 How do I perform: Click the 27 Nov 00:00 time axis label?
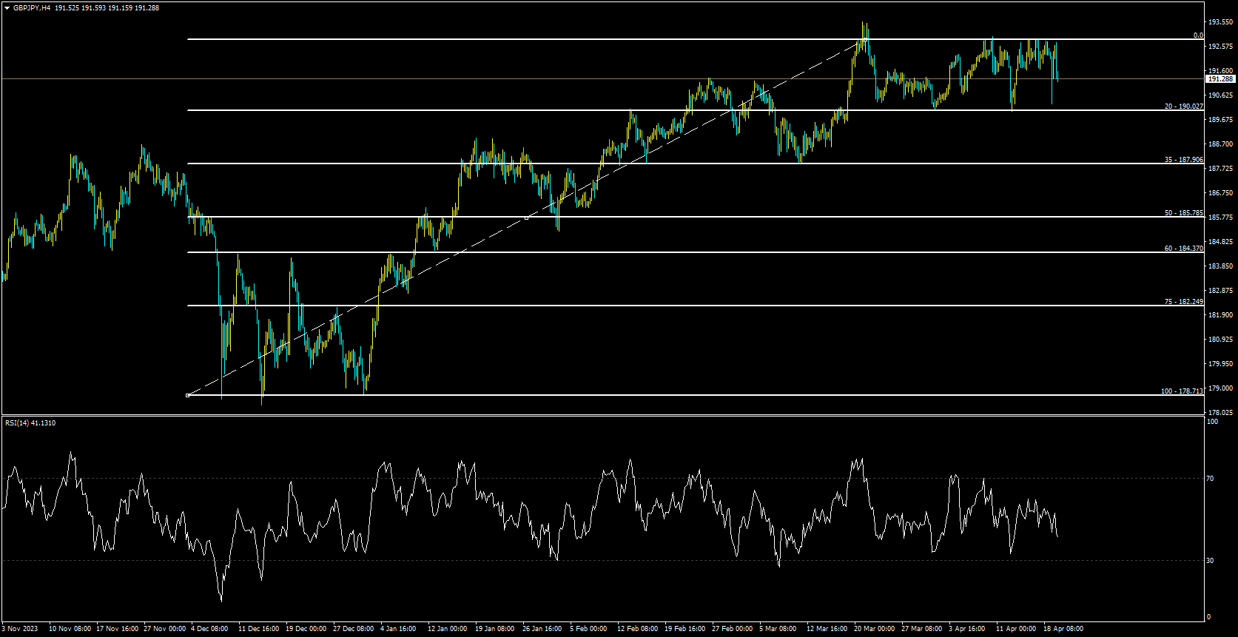point(164,629)
